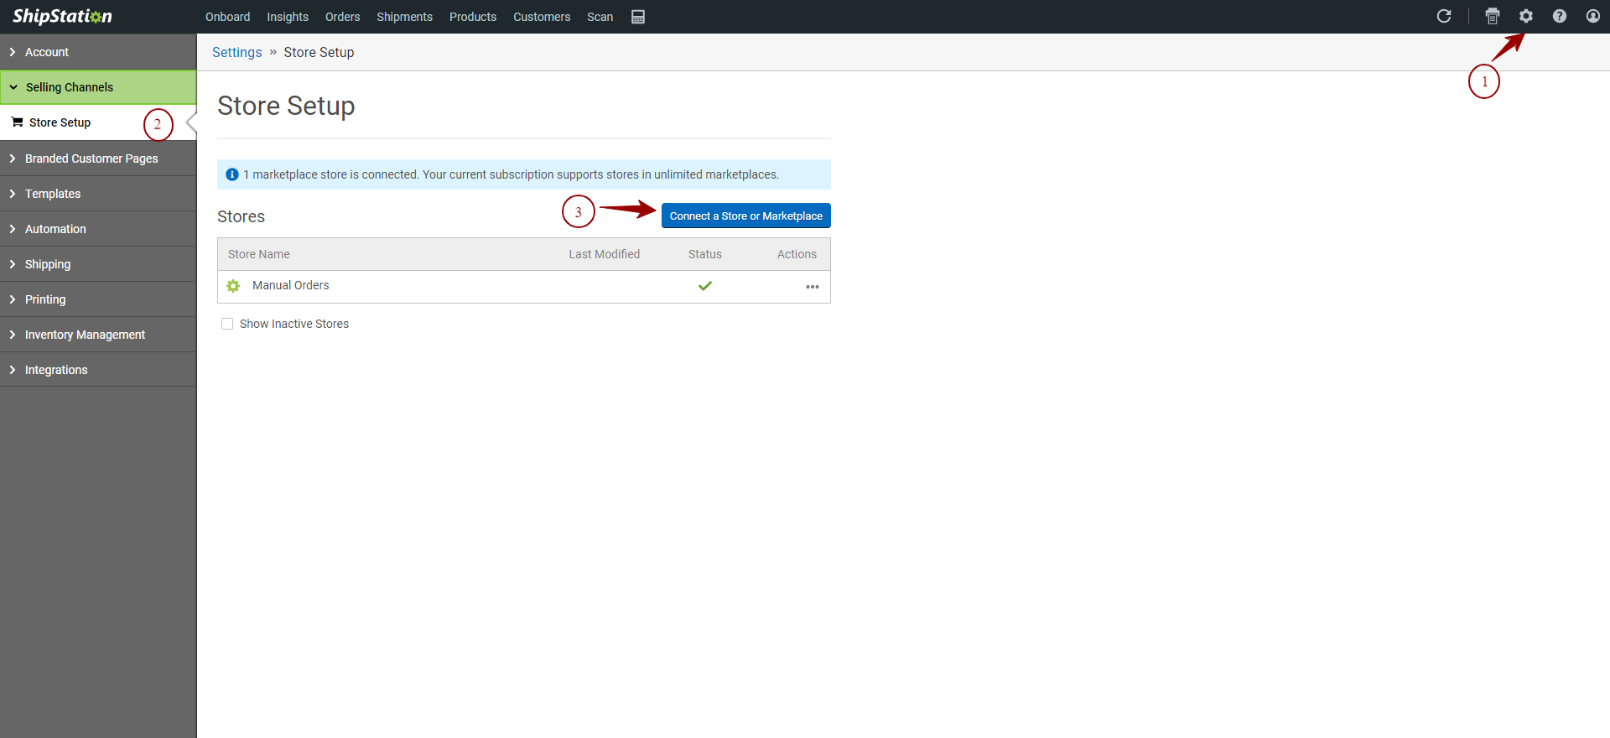
Task: Enable the Show Inactive Stores checkbox
Action: (x=227, y=324)
